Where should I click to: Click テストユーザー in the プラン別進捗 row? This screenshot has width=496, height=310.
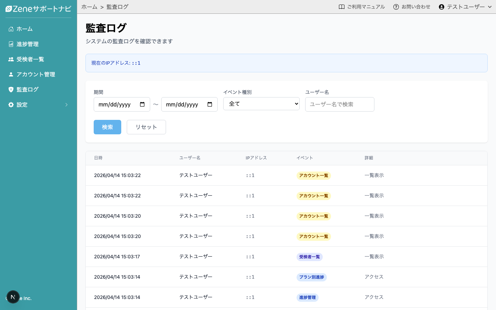(196, 277)
